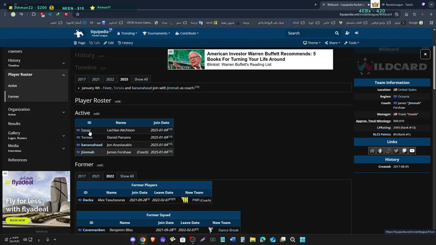Select the 2022 timeline tab
436x245 pixels.
click(x=110, y=79)
